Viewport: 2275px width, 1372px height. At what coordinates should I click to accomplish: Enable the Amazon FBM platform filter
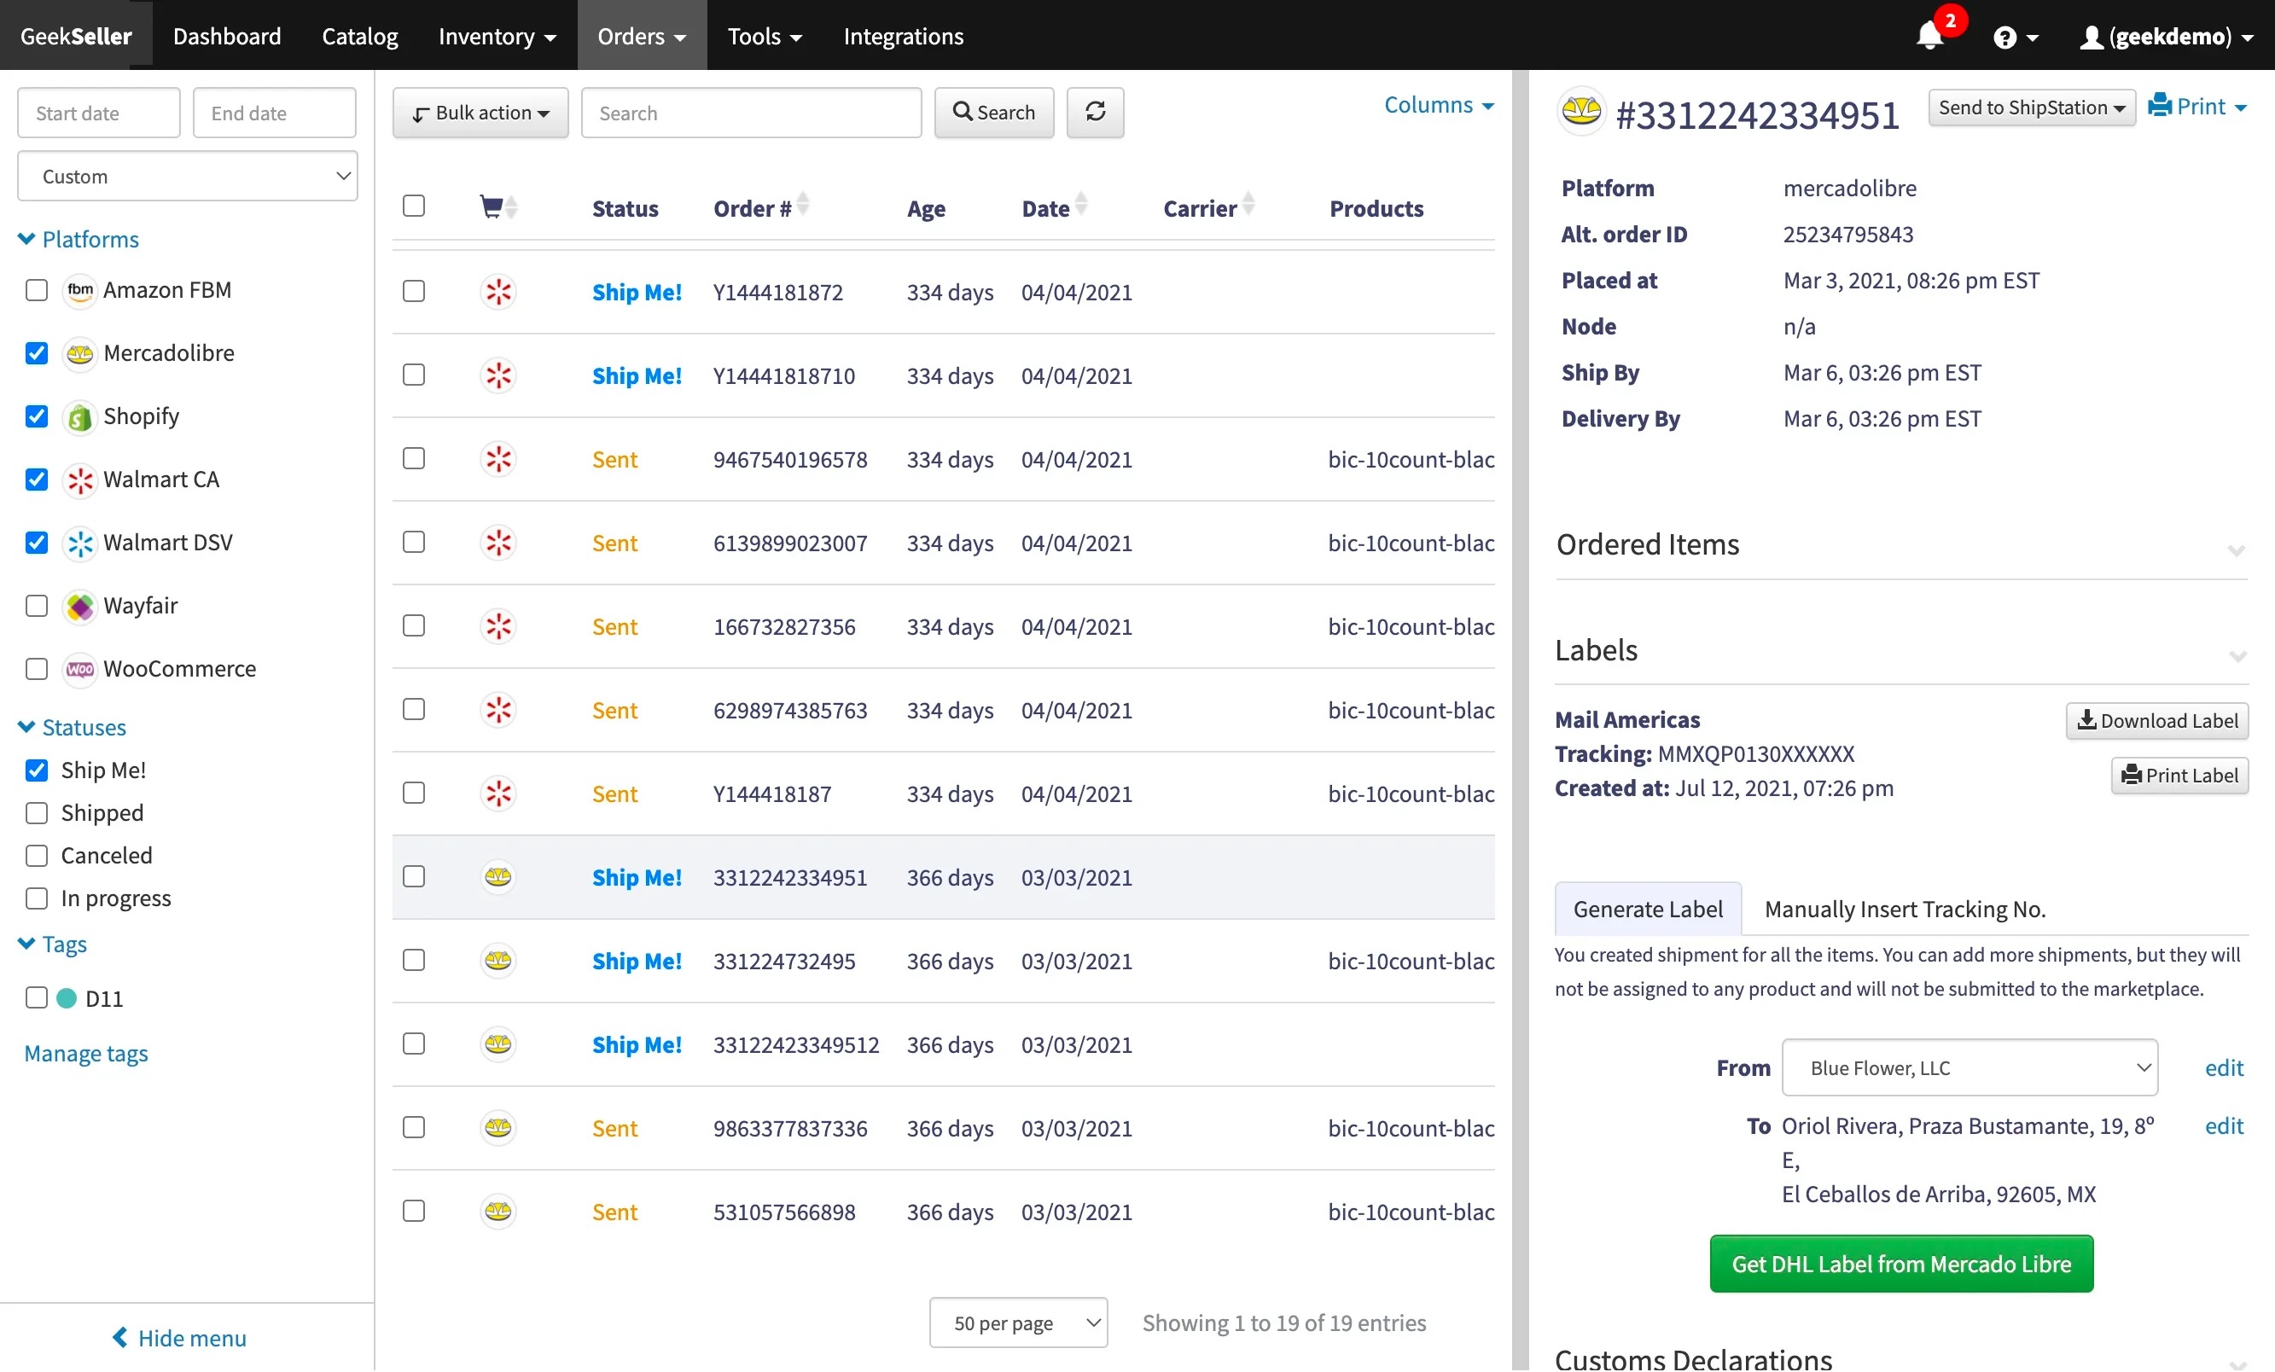click(x=37, y=290)
